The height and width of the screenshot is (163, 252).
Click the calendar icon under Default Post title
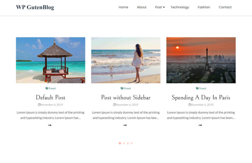(39, 105)
